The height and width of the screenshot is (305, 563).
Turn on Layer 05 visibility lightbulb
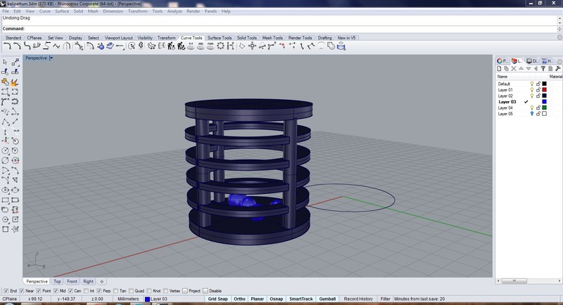(x=532, y=114)
